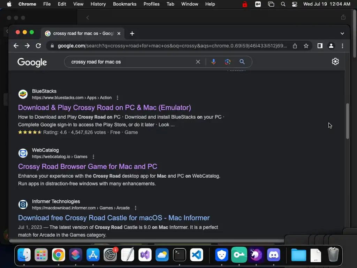Screen dimensions: 357x268
Task: Open Finder from the Dock
Action: [x=24, y=254]
